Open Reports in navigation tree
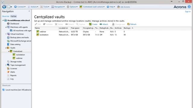The height and width of the screenshot is (108, 193). [13, 75]
